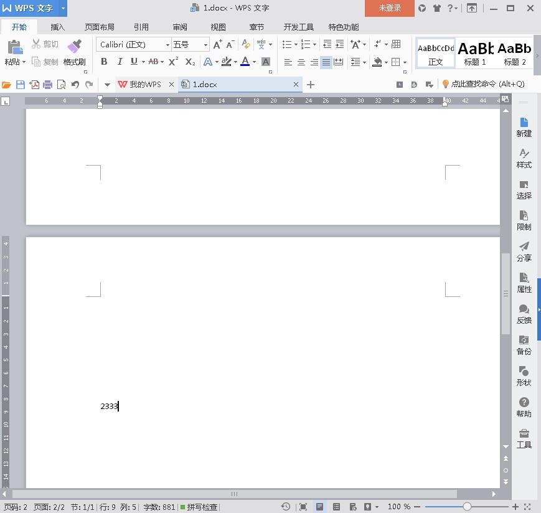The height and width of the screenshot is (513, 541).
Task: Switch to the 插入 (Insert) ribbon tab
Action: (57, 27)
